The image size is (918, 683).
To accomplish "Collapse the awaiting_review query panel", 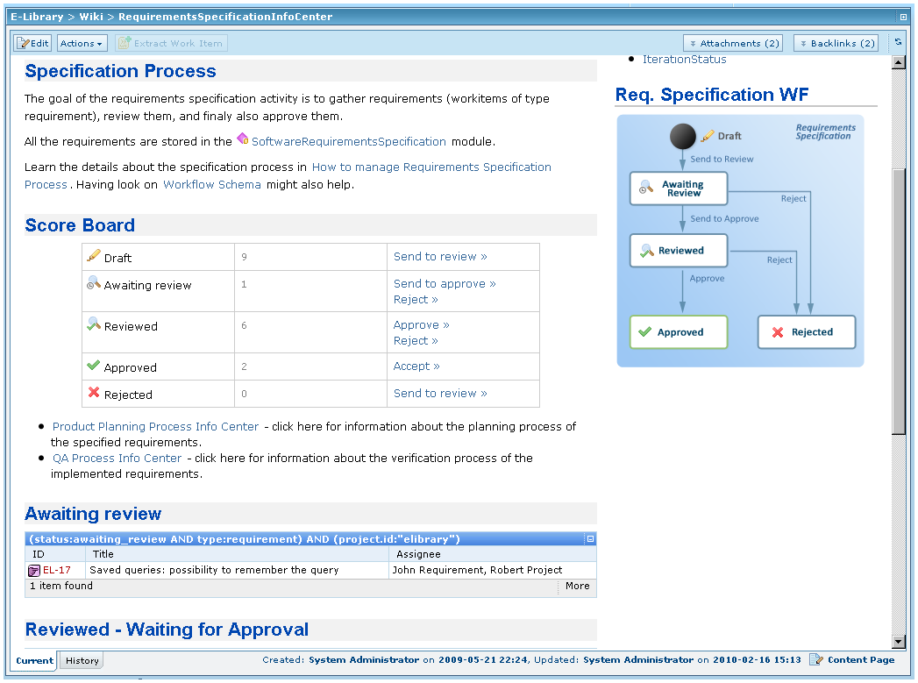I will [589, 538].
